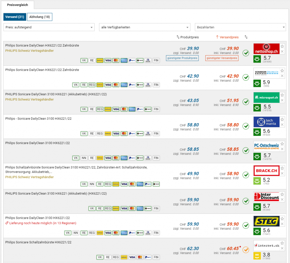Viewport: 290px width, 263px height.
Task: Star the Interdiscount shop as favorite
Action: (282, 194)
